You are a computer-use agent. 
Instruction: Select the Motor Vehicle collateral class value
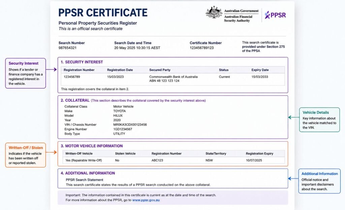(x=123, y=107)
